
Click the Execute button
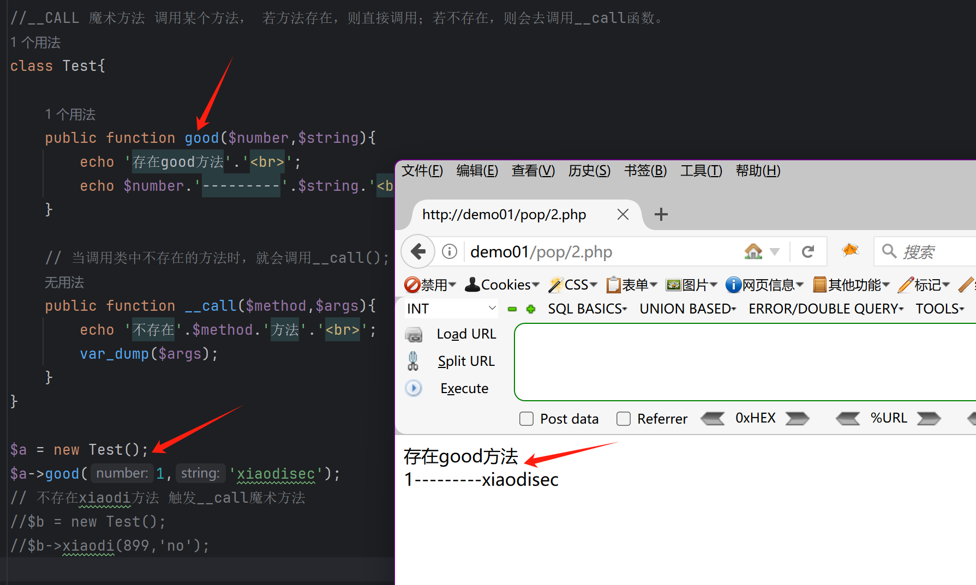pos(464,389)
